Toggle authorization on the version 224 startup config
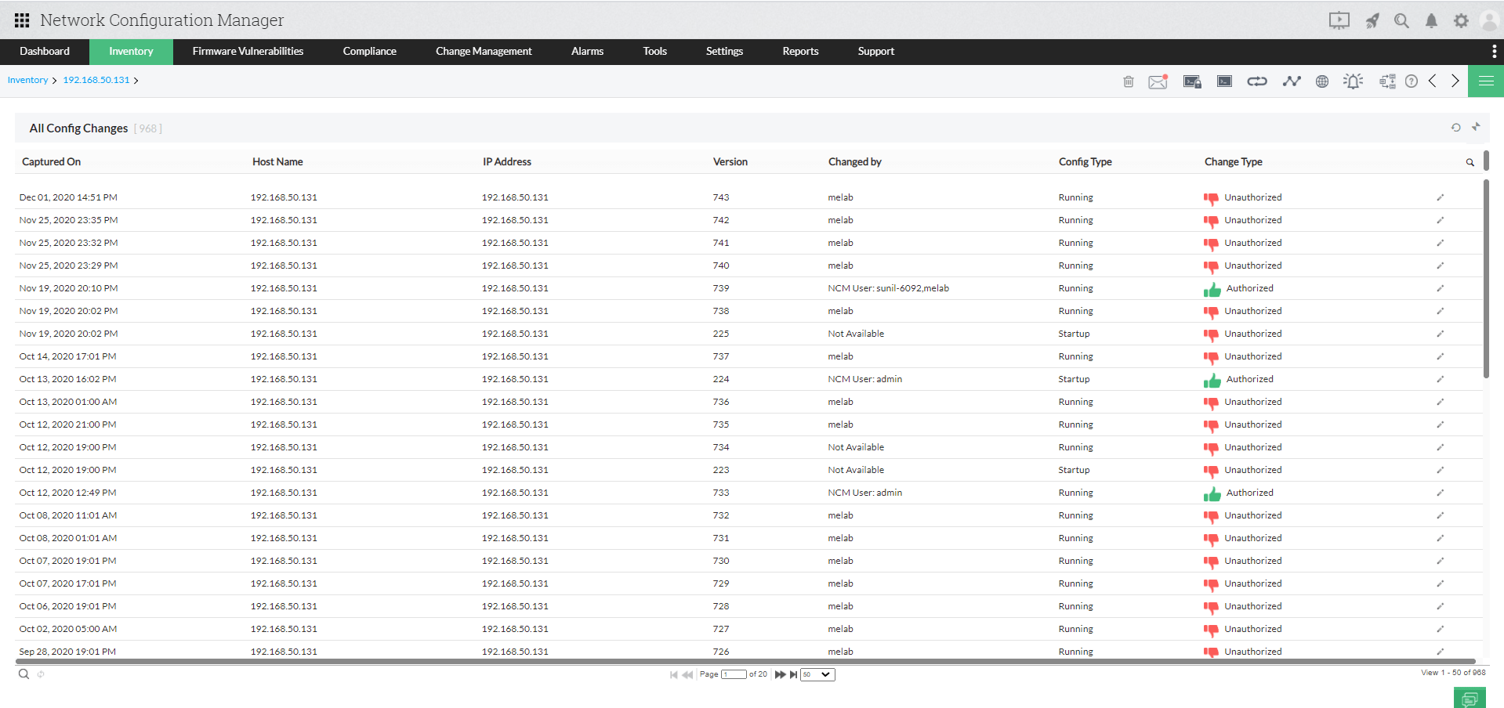 [x=1212, y=380]
